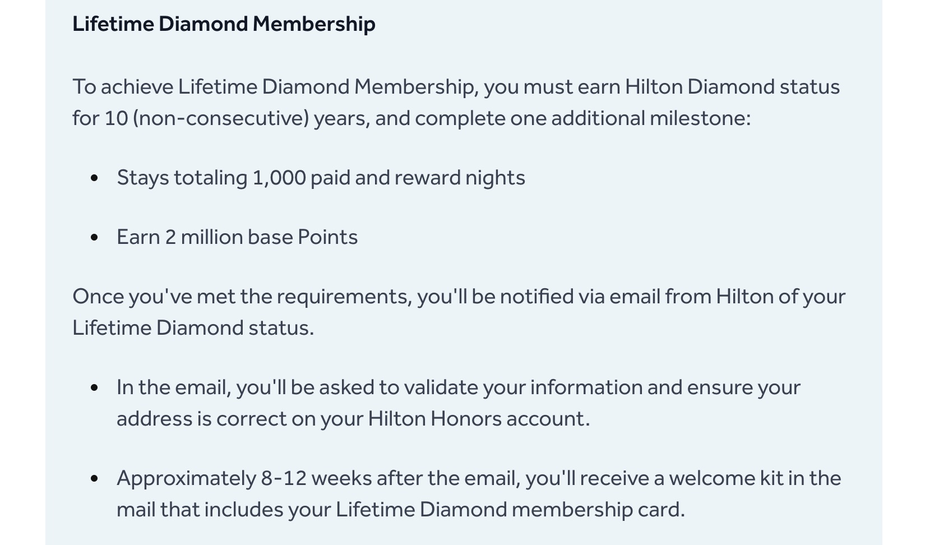The image size is (925, 545).
Task: Click 'mail that includes your Lifetime Diamond' line
Action: (x=401, y=510)
